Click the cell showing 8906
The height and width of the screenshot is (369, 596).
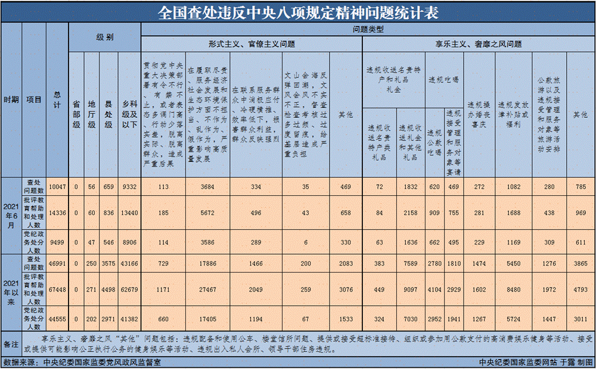[129, 242]
